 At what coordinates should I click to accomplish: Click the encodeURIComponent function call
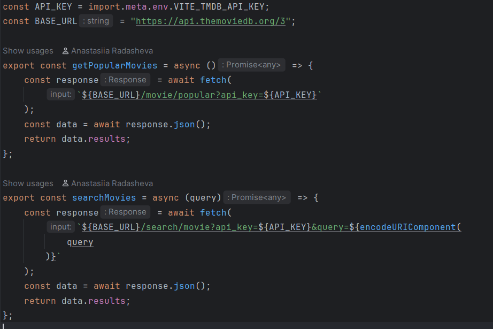407,227
